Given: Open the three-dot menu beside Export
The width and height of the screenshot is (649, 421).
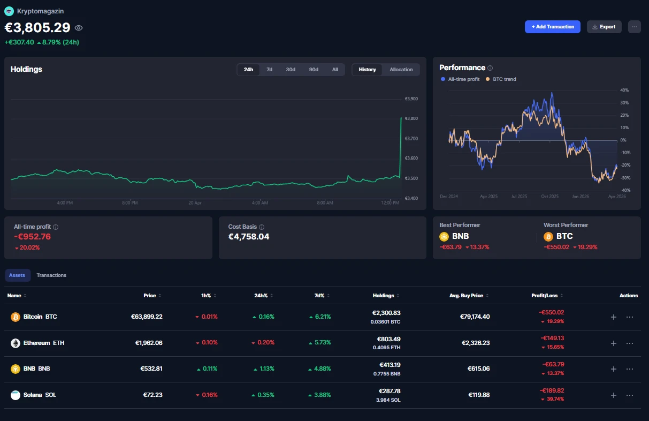Looking at the screenshot, I should [x=634, y=27].
